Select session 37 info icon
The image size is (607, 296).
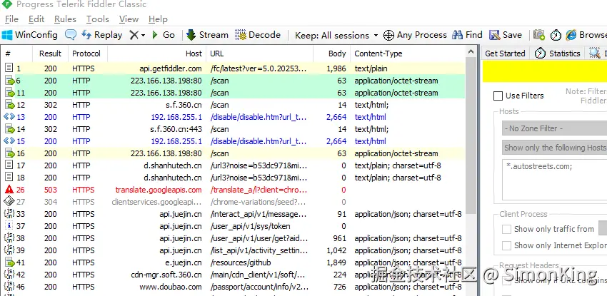(x=9, y=225)
